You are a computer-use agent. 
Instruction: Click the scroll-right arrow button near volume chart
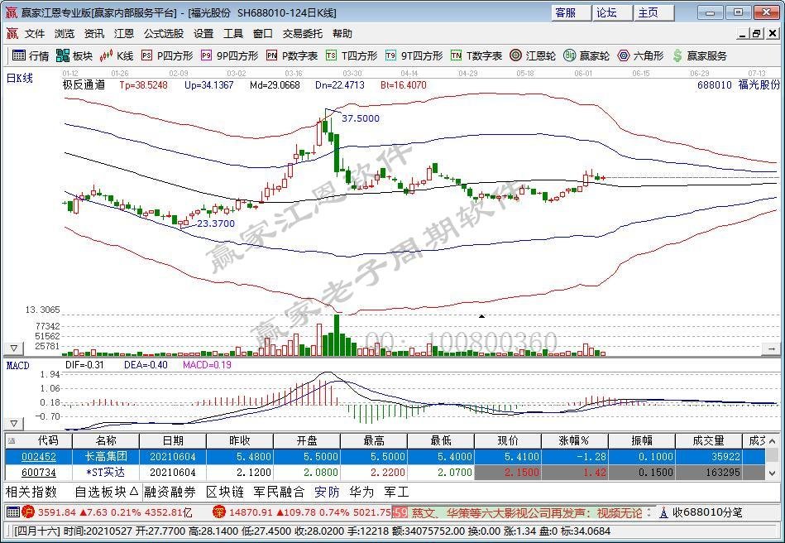point(772,348)
